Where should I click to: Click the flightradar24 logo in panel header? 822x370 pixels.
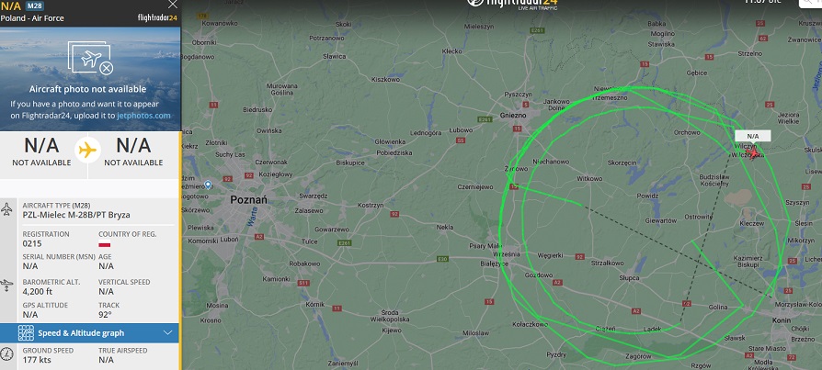[157, 17]
